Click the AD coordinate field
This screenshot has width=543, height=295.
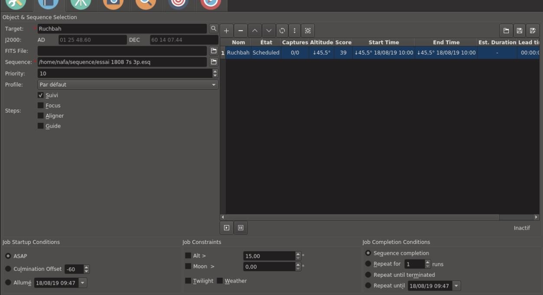coord(92,40)
